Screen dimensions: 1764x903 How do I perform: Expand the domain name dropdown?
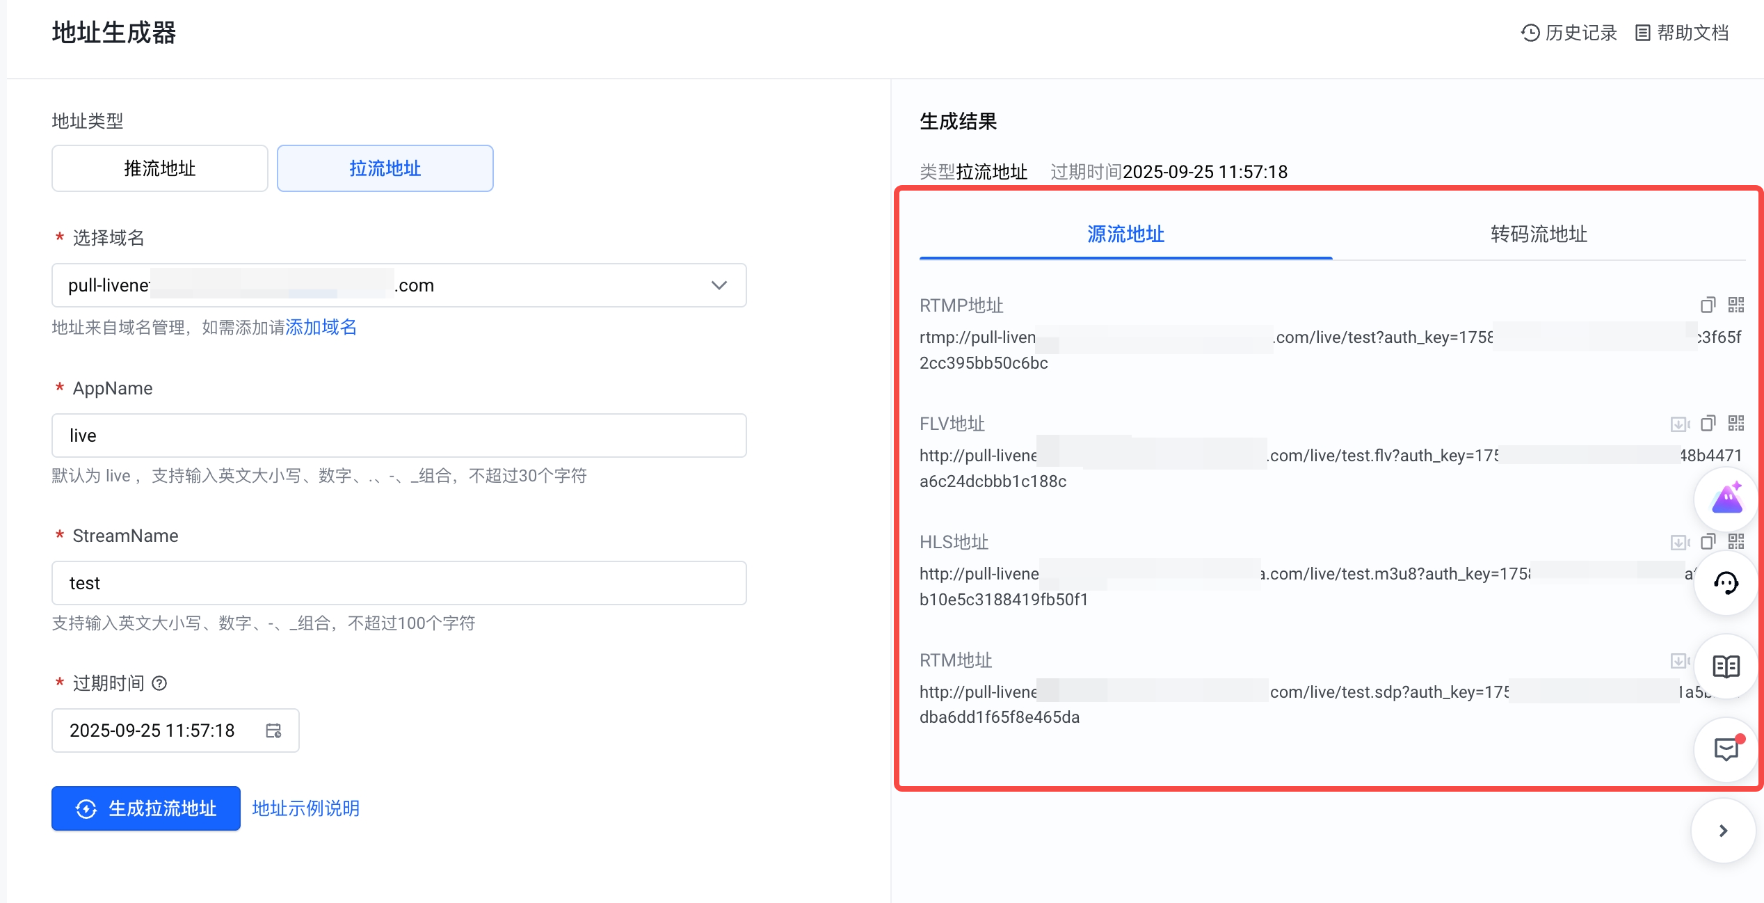point(719,285)
